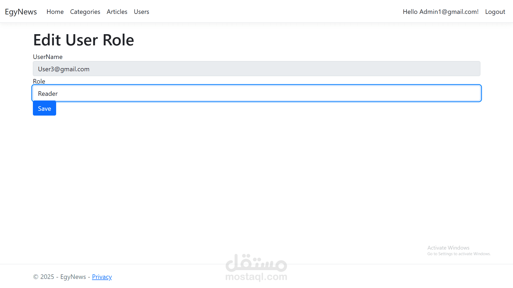Click the EgyNews text in footer
Screen dimensions: 513x288
click(73, 277)
